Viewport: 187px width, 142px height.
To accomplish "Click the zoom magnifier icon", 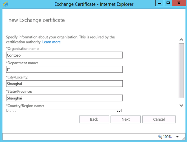I will tap(160, 136).
